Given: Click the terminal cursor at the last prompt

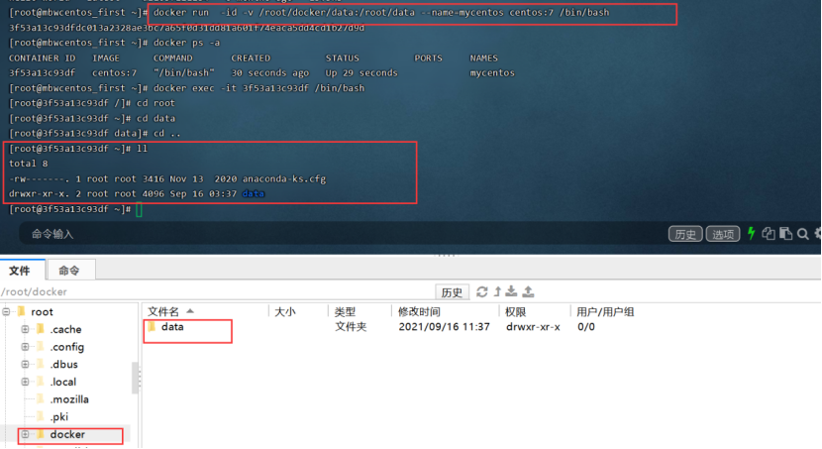Looking at the screenshot, I should tap(139, 209).
